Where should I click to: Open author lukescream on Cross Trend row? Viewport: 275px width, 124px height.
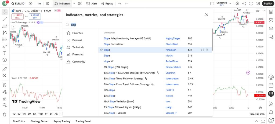(172, 84)
